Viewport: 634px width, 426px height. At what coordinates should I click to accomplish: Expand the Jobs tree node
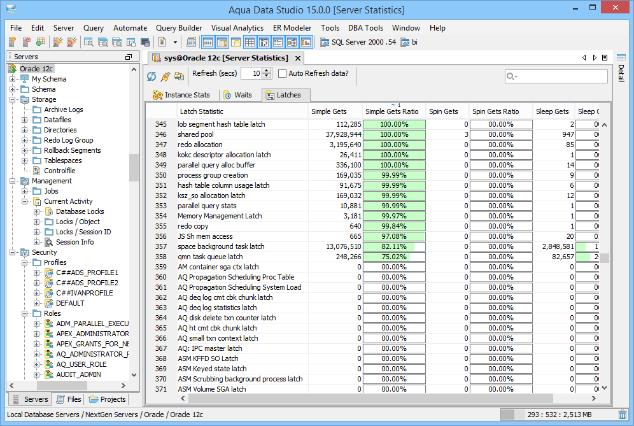(x=25, y=191)
